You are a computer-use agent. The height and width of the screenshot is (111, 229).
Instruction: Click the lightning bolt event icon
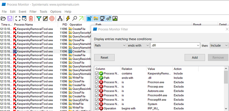click(68, 18)
